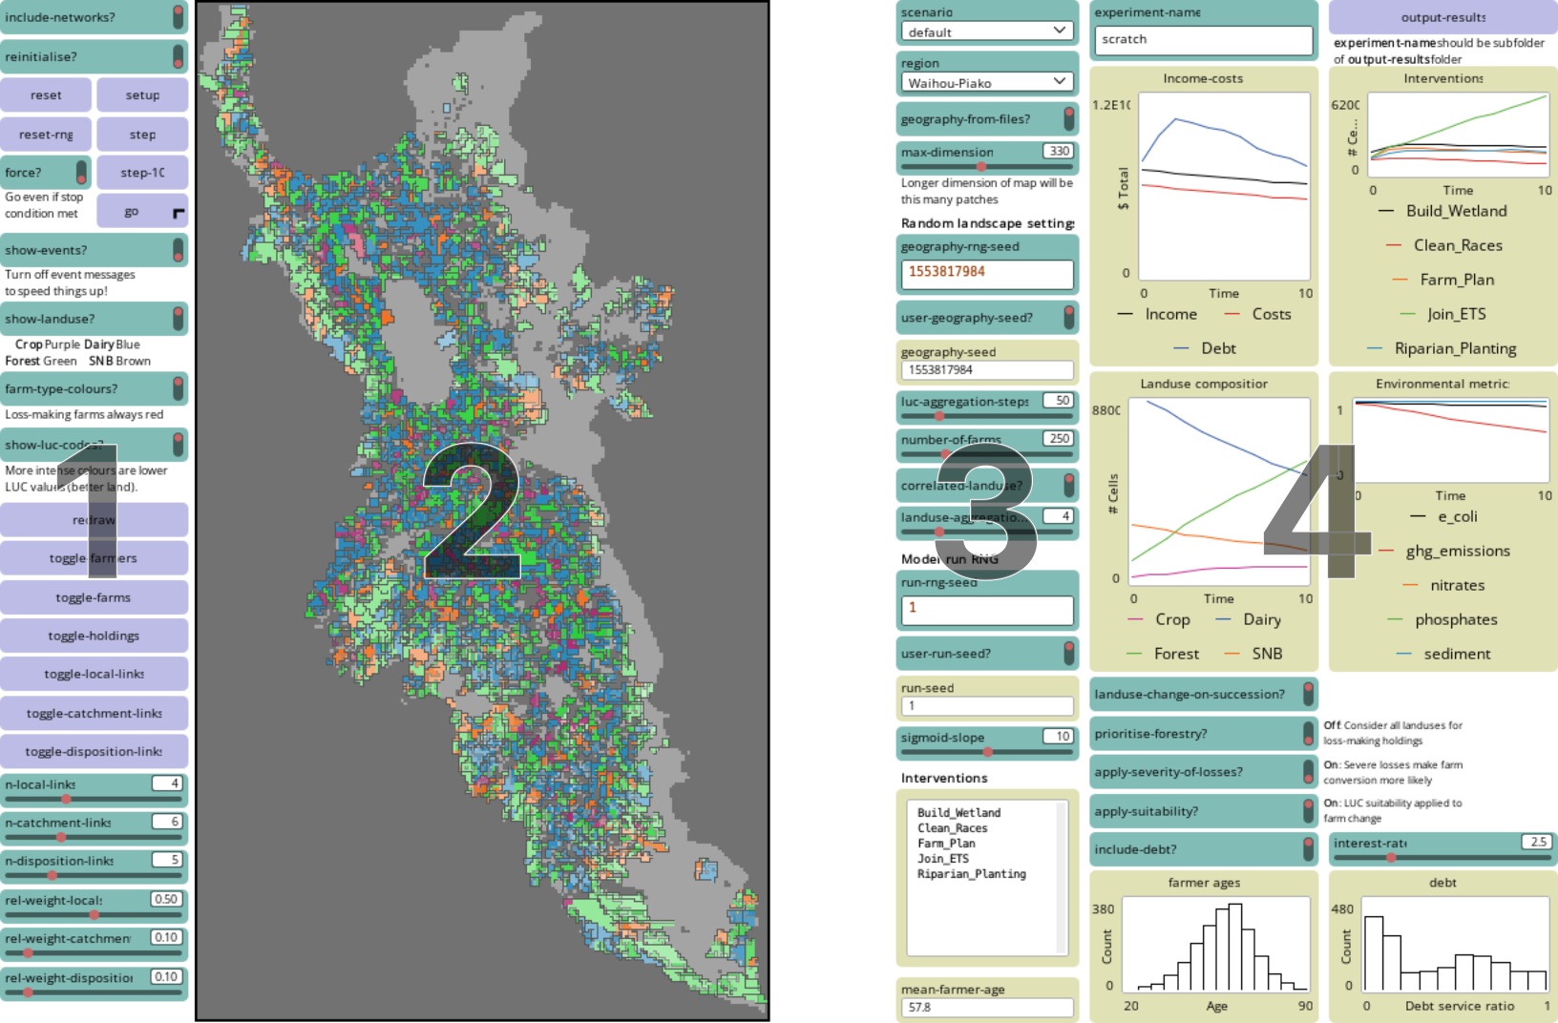Click the experiment-name input field

pos(1203,40)
